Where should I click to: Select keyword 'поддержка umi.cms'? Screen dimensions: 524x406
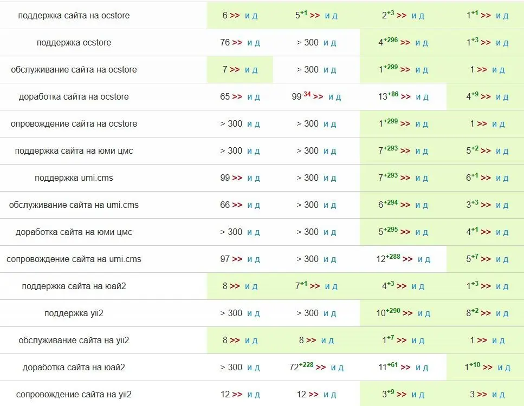(x=74, y=178)
